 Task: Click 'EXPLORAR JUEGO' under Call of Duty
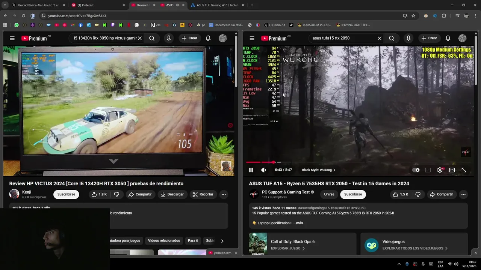tap(288, 248)
